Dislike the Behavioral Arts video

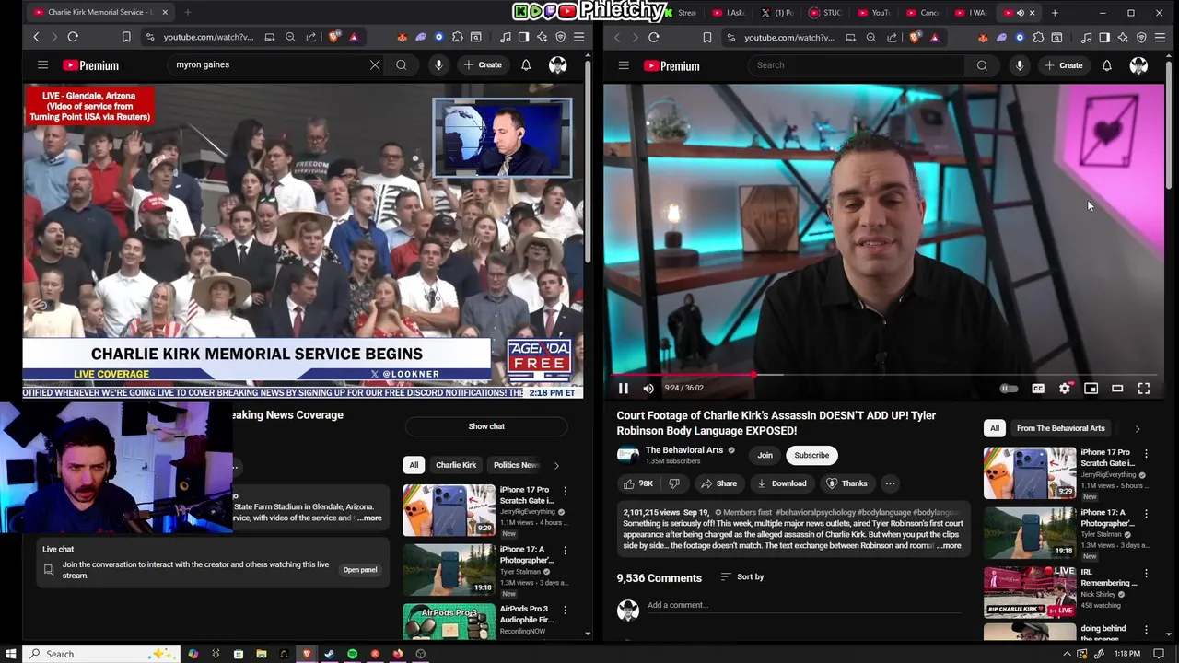(x=674, y=483)
